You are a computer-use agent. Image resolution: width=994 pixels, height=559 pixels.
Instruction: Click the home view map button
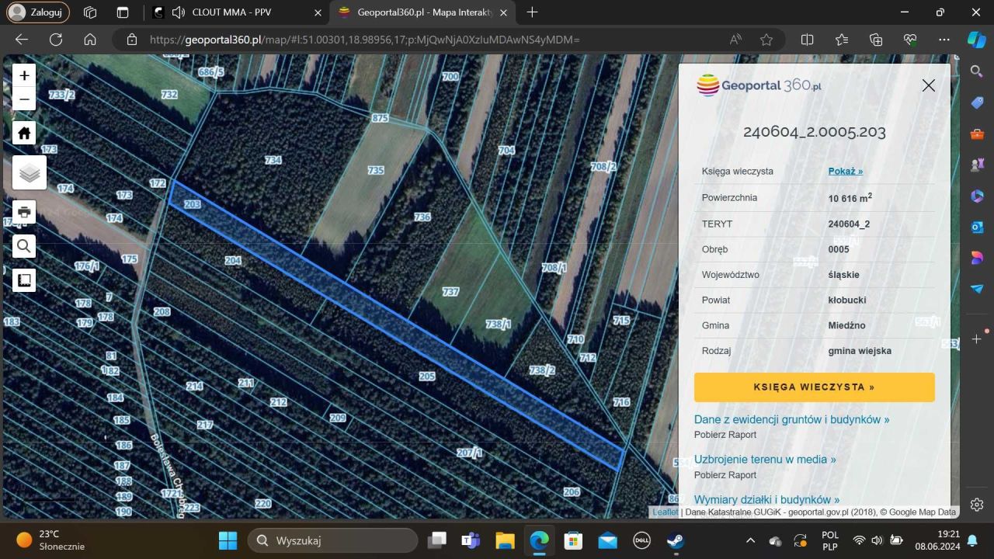(24, 133)
